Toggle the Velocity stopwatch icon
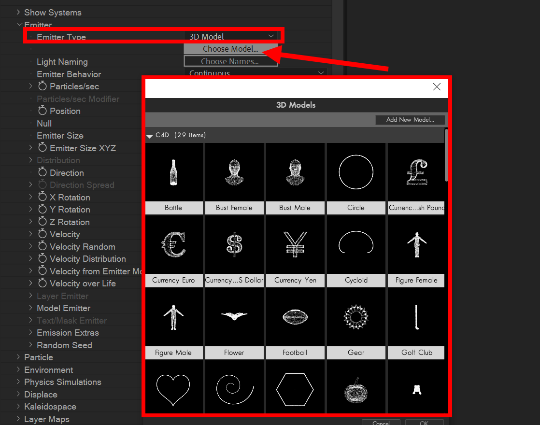 coord(43,234)
